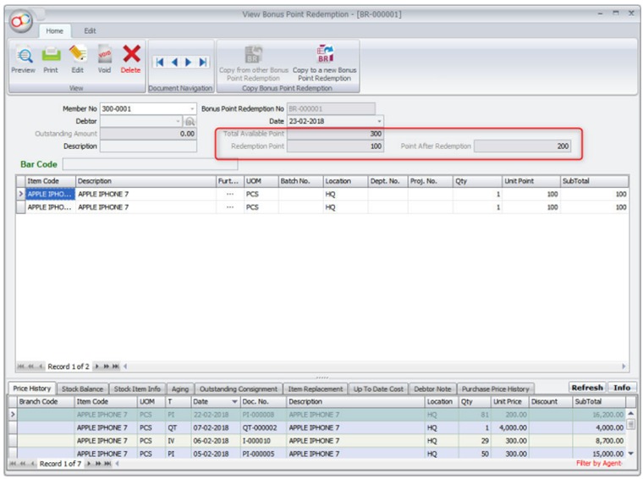Click the search icon beside the Debtor field

(190, 121)
